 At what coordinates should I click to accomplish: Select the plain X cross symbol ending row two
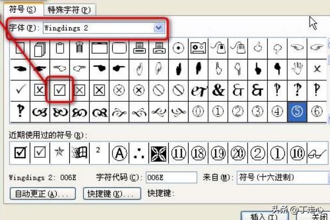tap(317, 69)
